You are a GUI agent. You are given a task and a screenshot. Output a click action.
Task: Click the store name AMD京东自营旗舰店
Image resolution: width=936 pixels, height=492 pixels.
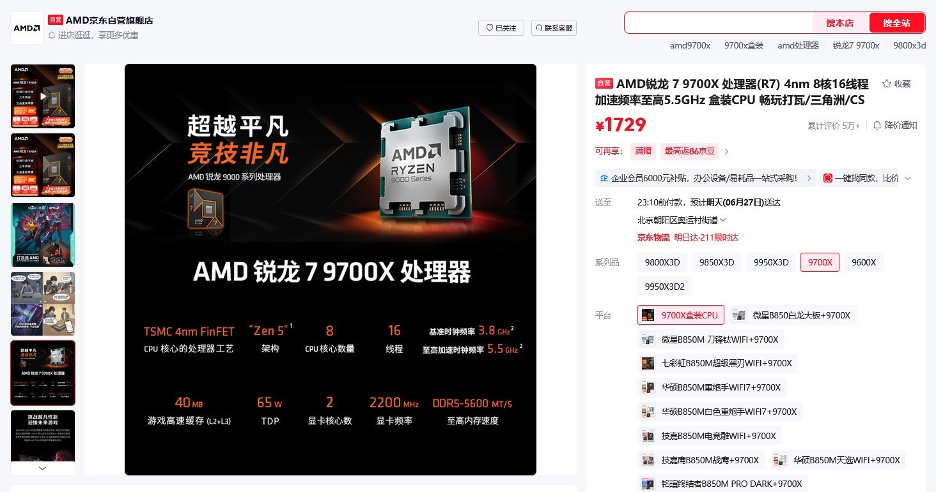[x=109, y=20]
